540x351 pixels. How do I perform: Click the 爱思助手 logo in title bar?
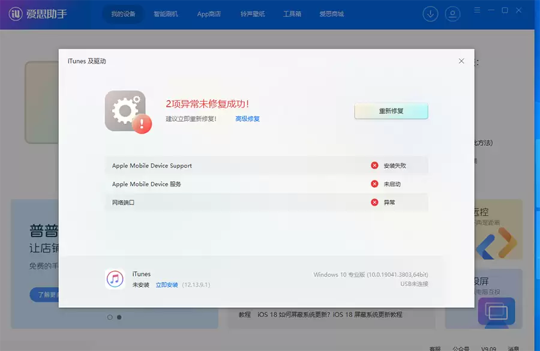click(38, 14)
